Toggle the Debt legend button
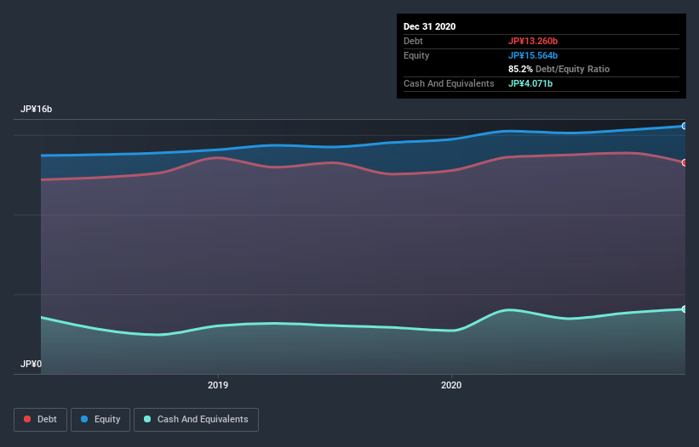Image resolution: width=699 pixels, height=447 pixels. click(41, 420)
